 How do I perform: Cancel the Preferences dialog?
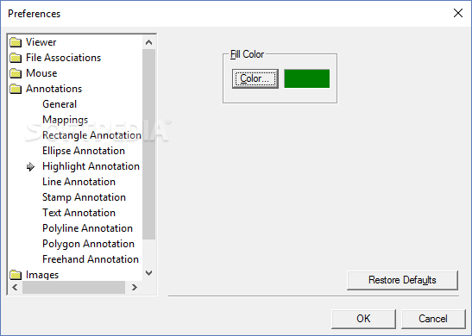[x=433, y=319]
